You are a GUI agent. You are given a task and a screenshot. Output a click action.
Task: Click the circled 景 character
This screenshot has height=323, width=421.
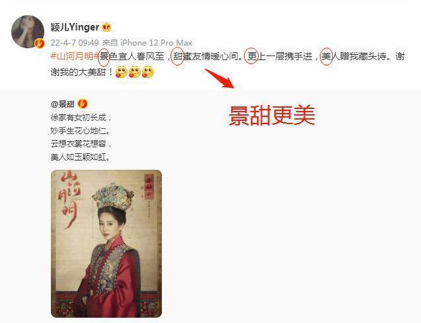click(104, 57)
